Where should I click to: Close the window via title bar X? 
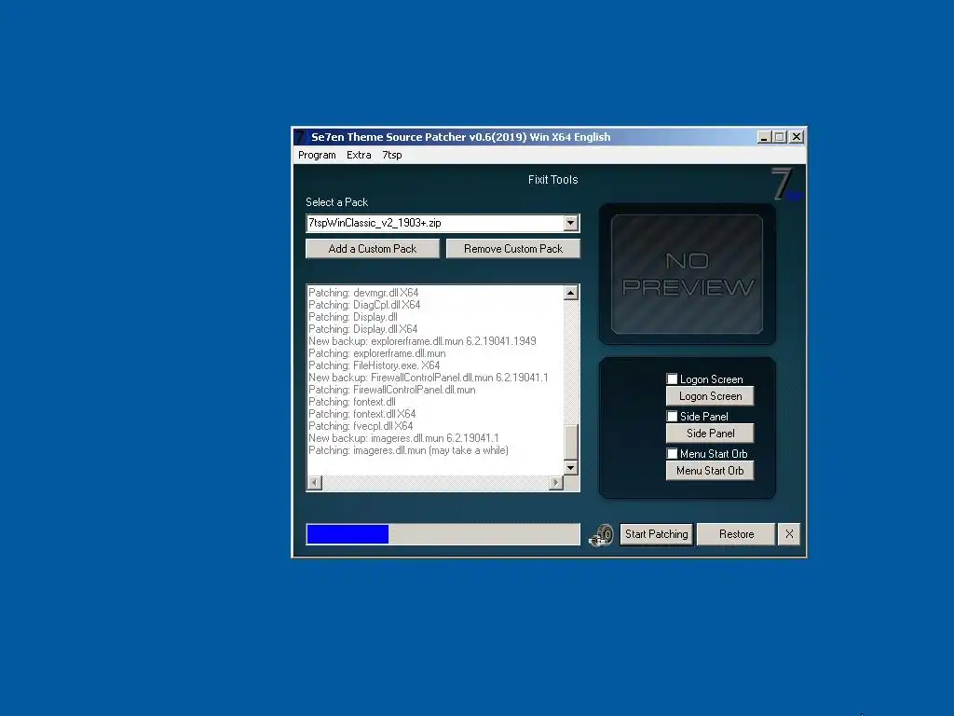pyautogui.click(x=796, y=137)
